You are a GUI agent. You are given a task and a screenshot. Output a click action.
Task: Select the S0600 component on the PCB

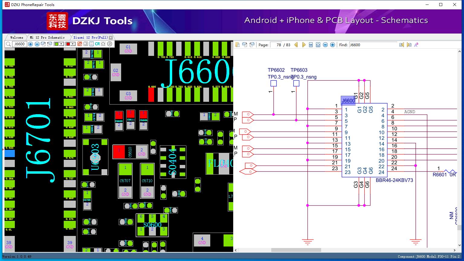152,225
